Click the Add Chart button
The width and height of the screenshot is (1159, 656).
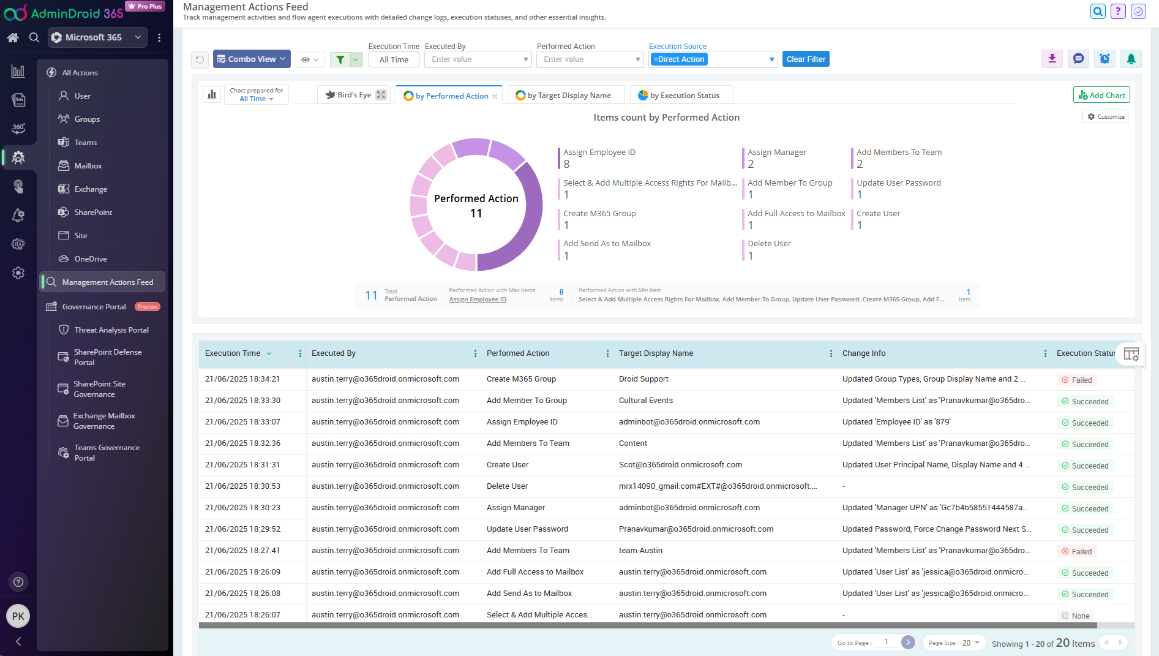[1101, 95]
